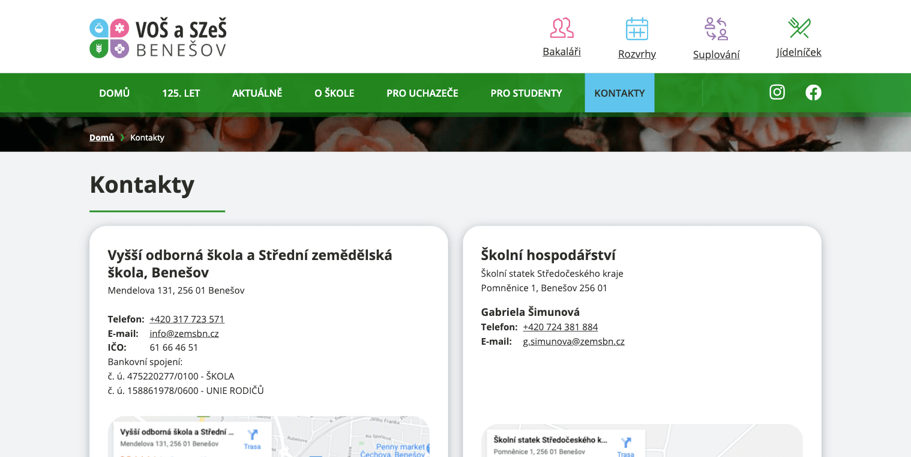Open the Bakaláři people icon
This screenshot has width=911, height=457.
[x=561, y=28]
